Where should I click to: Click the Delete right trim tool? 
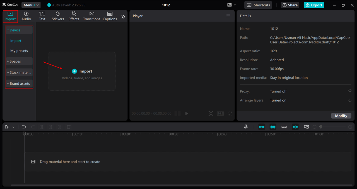(x=60, y=127)
